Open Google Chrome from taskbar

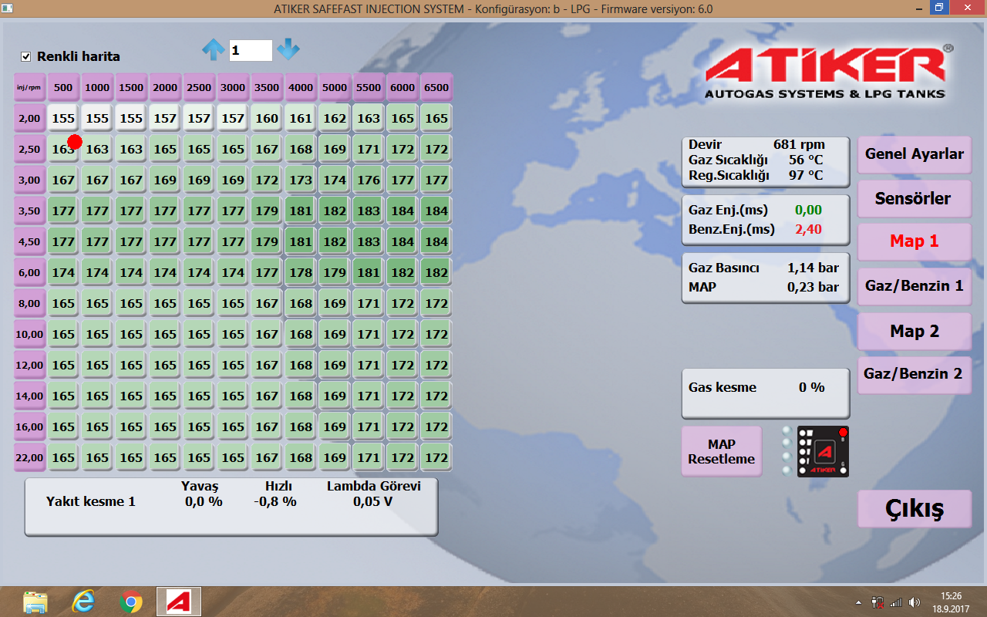click(x=131, y=602)
